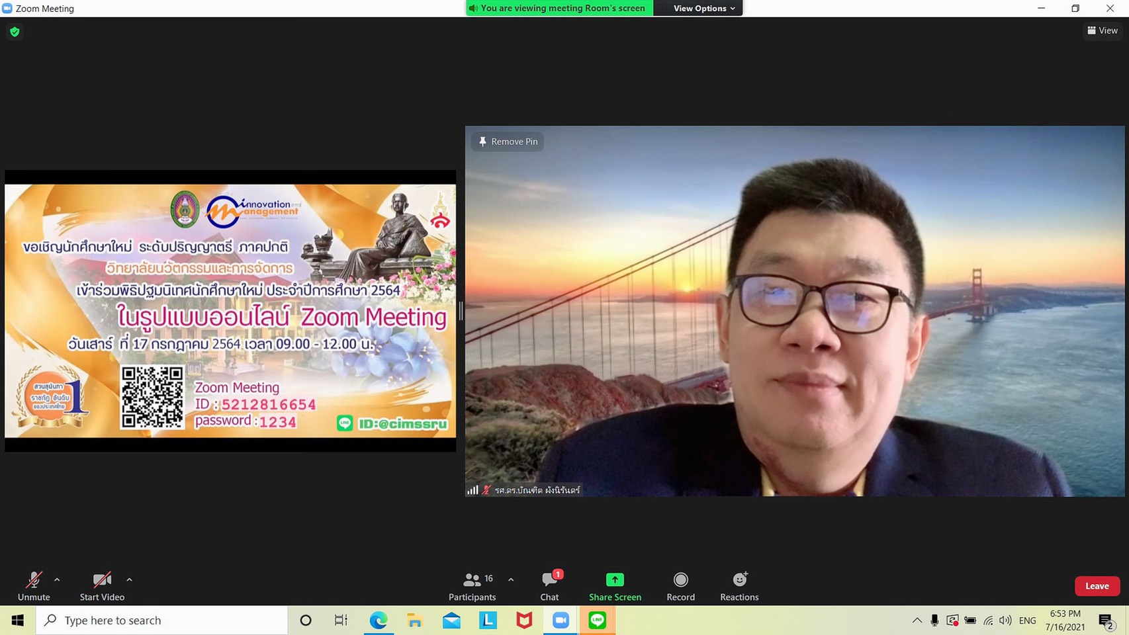Click the green encryption shield icon
This screenshot has height=635, width=1129.
coord(15,32)
